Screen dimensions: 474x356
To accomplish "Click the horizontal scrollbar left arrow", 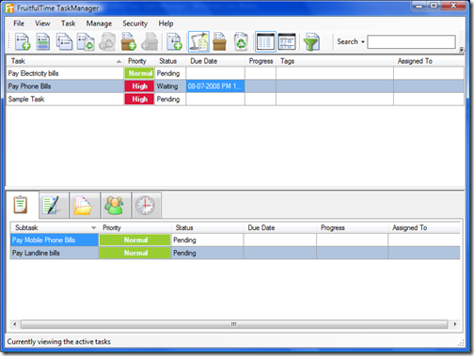I will (15, 324).
